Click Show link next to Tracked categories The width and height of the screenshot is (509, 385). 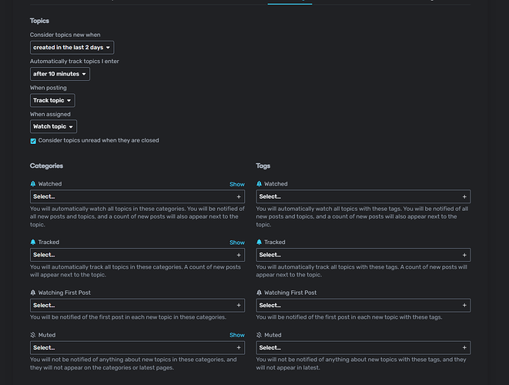click(x=237, y=242)
